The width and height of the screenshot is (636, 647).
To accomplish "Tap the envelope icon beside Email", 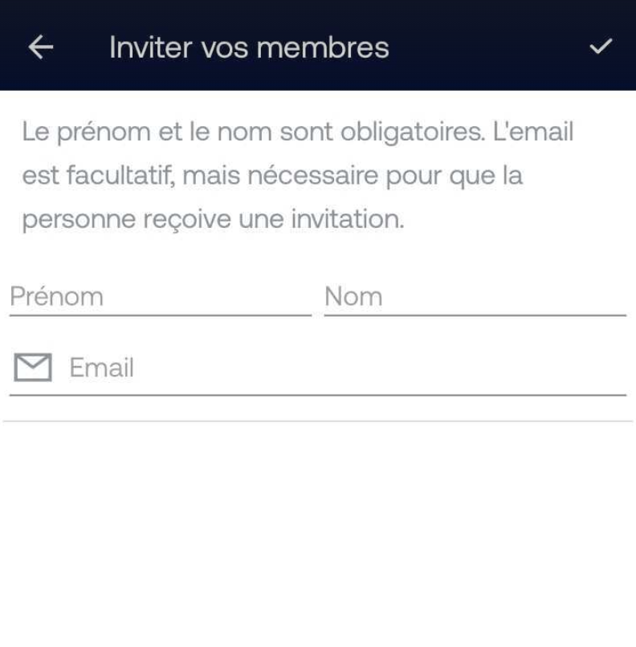I will (33, 367).
